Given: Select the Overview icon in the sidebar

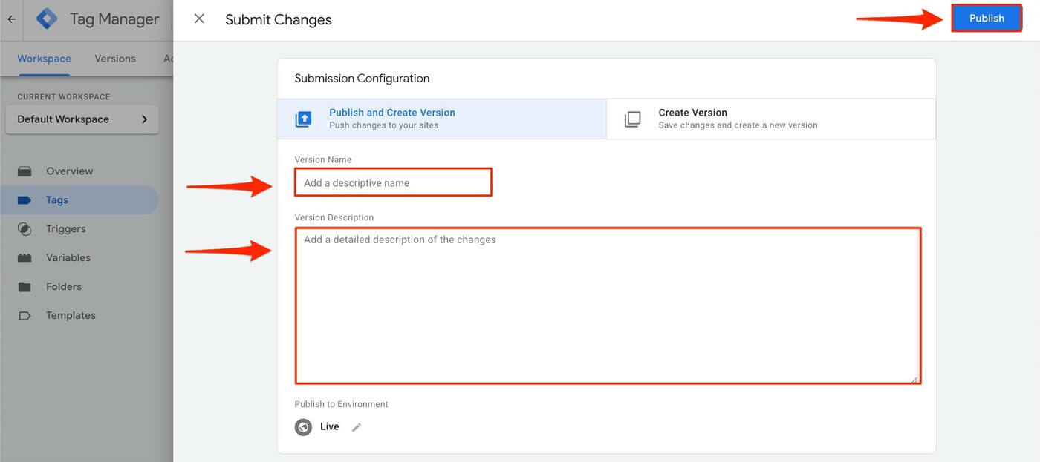Looking at the screenshot, I should click(27, 171).
